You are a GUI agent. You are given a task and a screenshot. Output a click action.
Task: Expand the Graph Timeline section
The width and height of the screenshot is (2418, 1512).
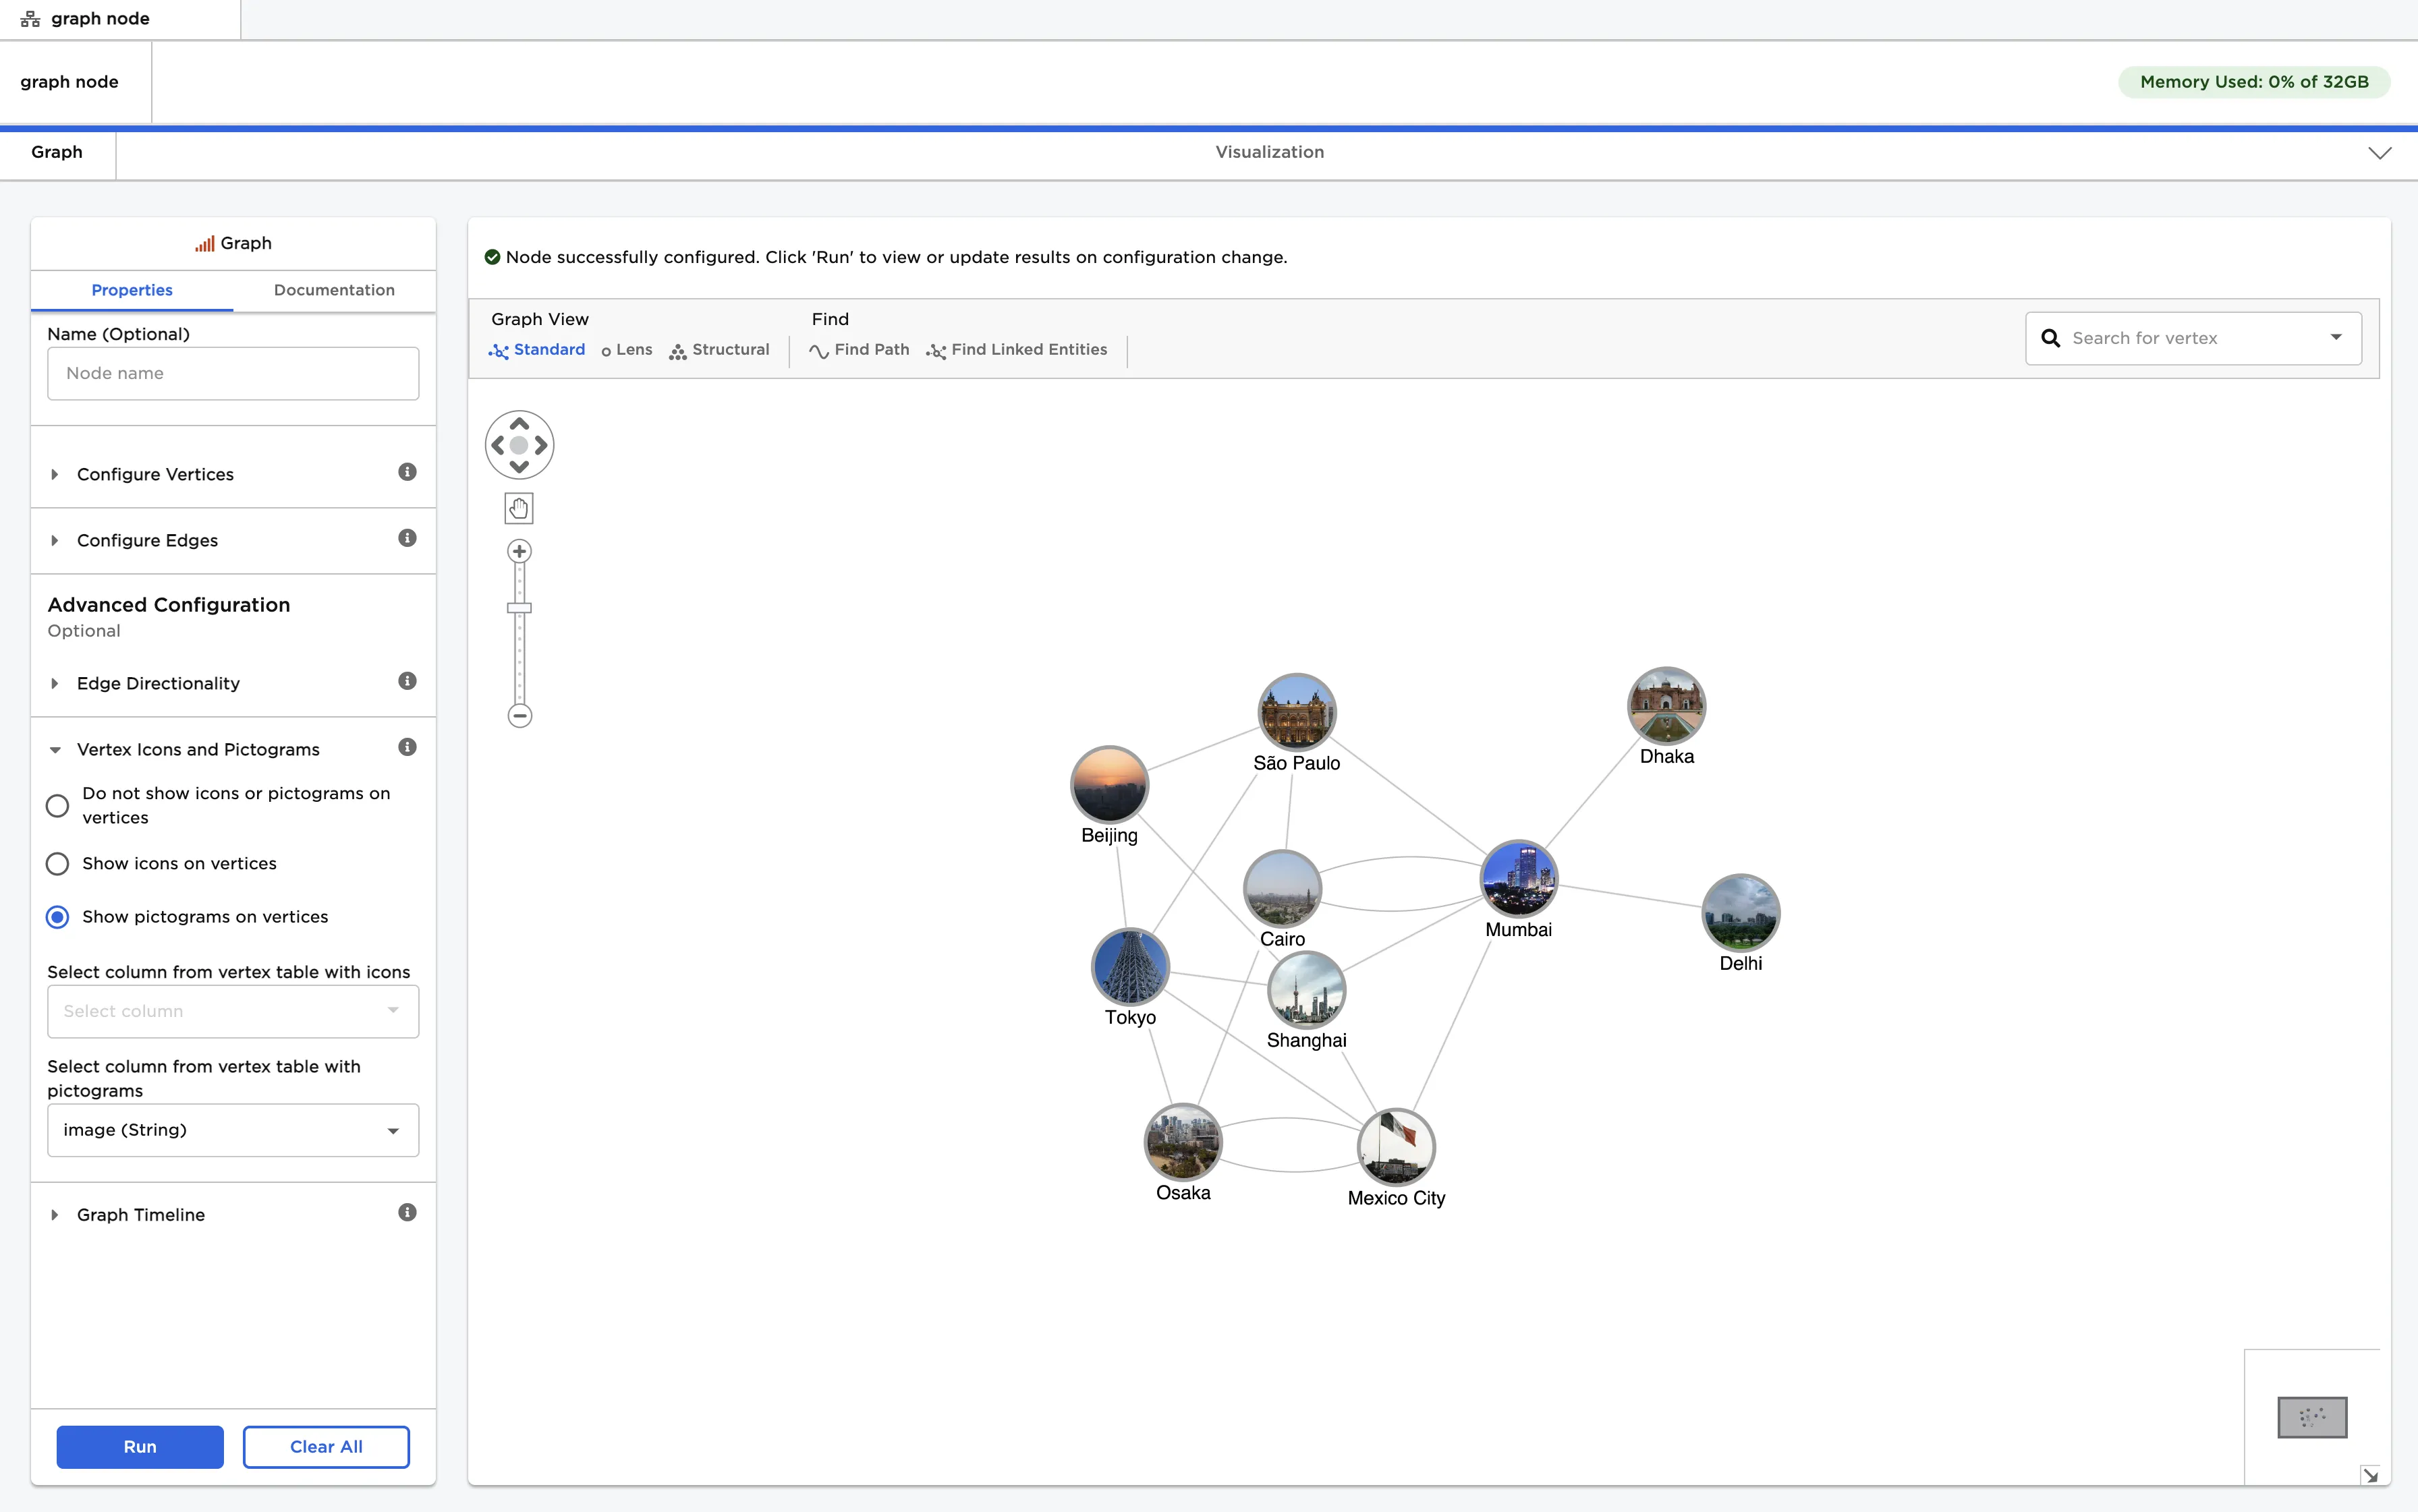click(x=140, y=1214)
